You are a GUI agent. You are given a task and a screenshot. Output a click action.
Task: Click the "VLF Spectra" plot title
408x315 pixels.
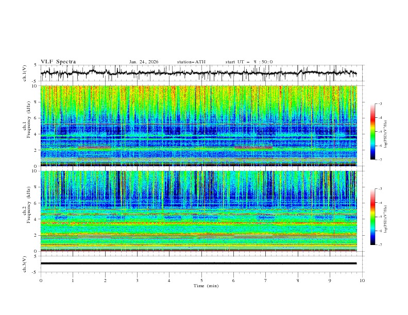click(x=58, y=62)
